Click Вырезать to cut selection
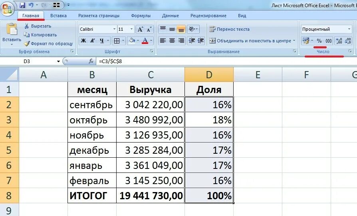357x216 pixels. [x=38, y=26]
